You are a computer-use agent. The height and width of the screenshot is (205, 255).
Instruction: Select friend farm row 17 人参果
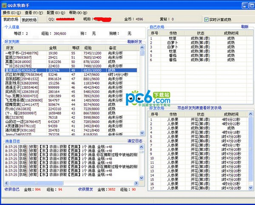198,188
